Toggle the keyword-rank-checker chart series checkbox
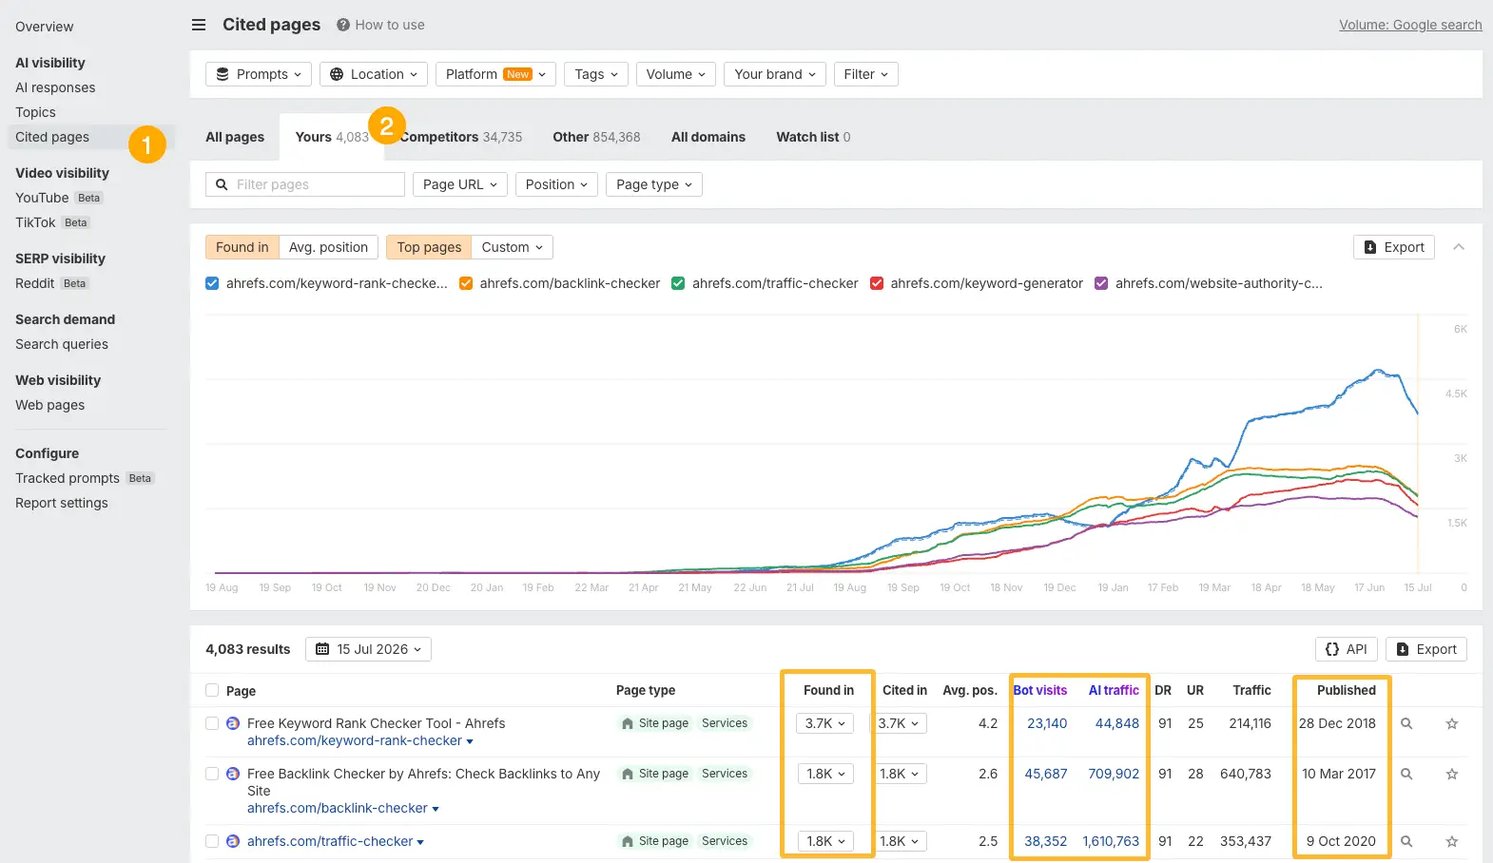The width and height of the screenshot is (1493, 863). click(212, 283)
